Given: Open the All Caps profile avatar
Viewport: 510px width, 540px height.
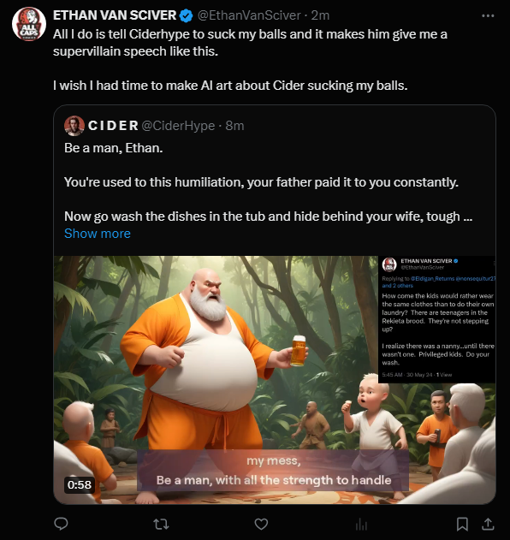Looking at the screenshot, I should [x=29, y=24].
